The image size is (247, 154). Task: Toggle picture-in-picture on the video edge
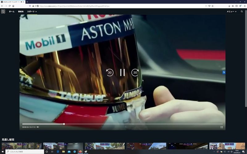coord(224,72)
